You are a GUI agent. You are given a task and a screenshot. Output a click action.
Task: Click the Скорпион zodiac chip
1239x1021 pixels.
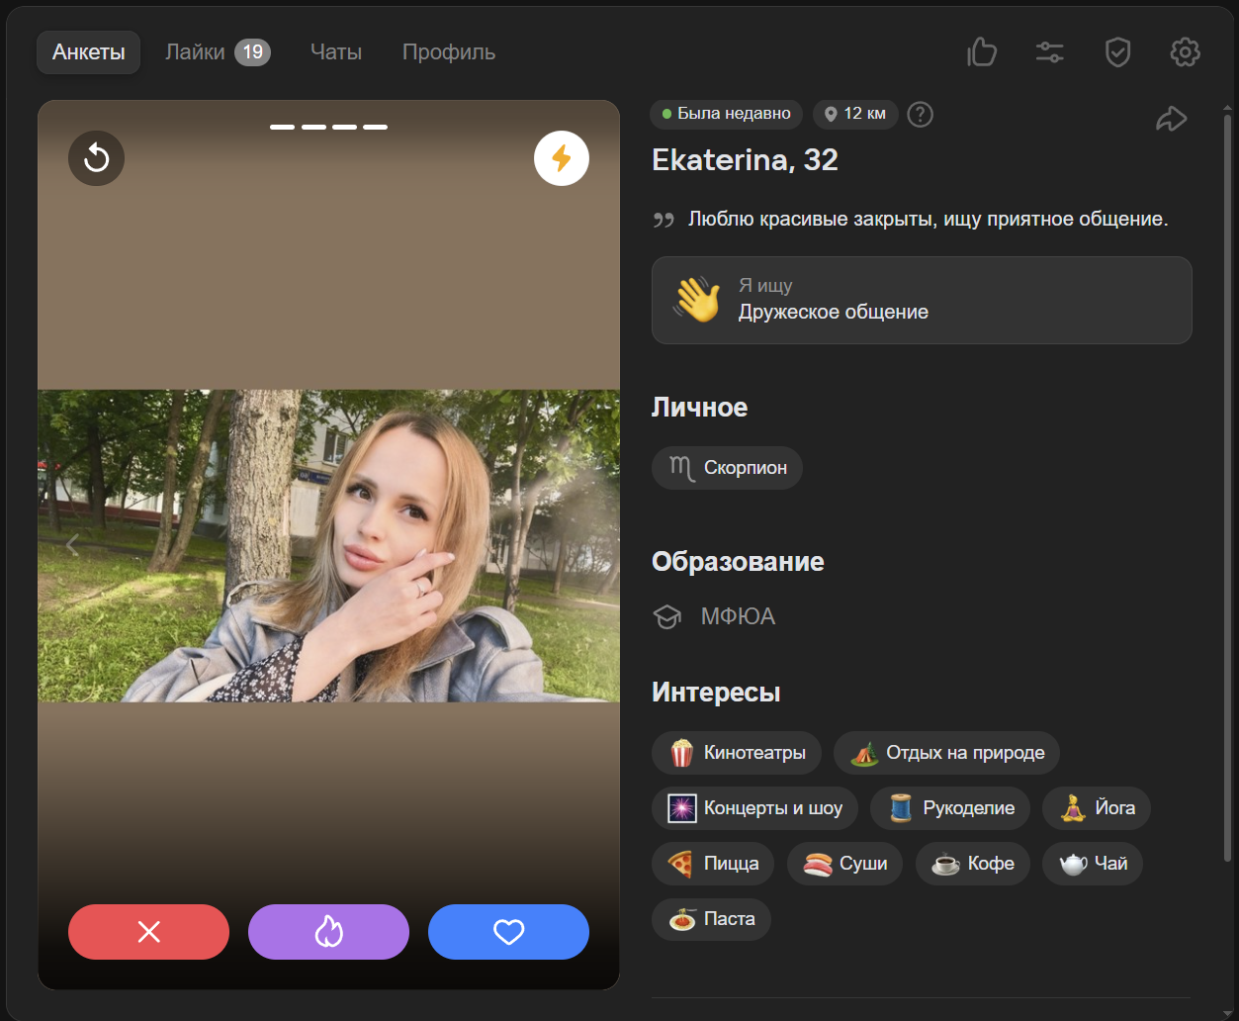pos(727,468)
